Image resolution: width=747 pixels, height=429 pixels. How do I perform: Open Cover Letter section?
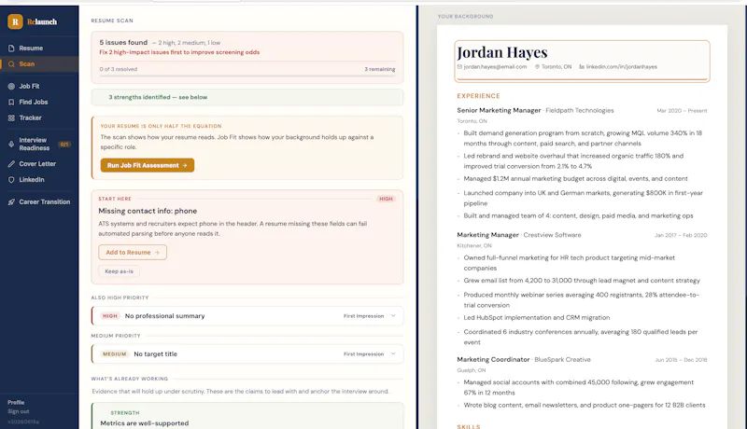point(39,163)
